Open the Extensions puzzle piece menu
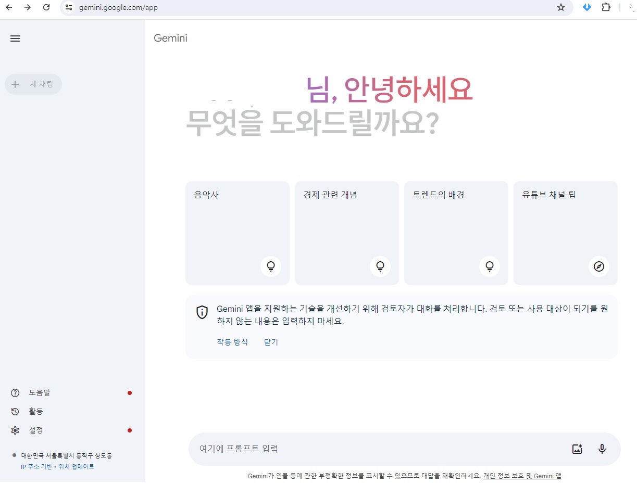This screenshot has height=484, width=637. pos(606,7)
